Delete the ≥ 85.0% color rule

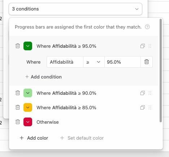pyautogui.click(x=18, y=107)
